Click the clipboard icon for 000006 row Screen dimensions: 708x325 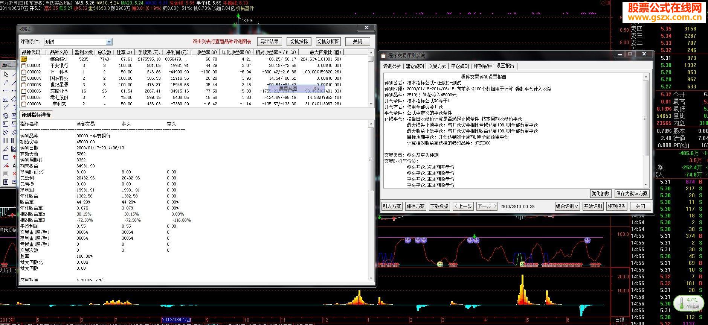pos(24,91)
